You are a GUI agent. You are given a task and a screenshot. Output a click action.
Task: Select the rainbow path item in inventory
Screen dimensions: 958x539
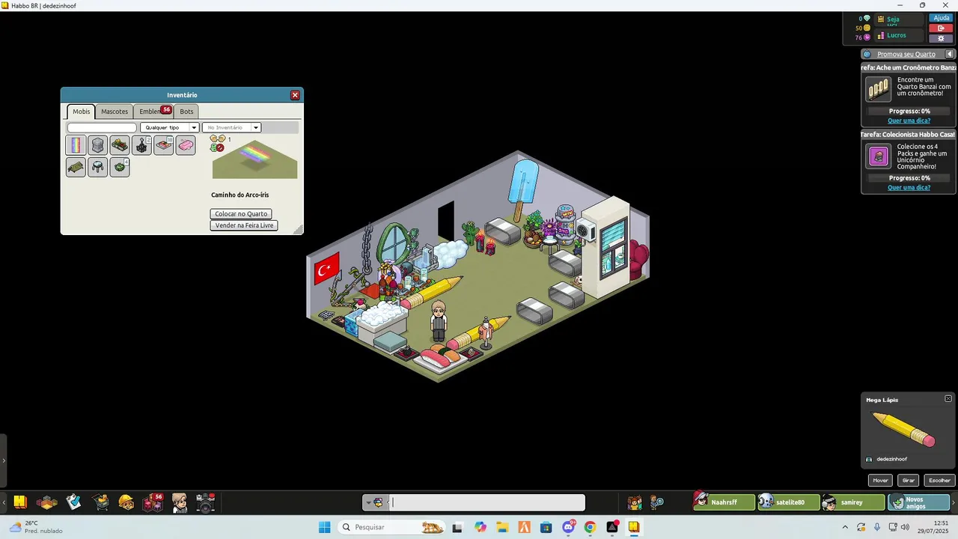(x=76, y=145)
